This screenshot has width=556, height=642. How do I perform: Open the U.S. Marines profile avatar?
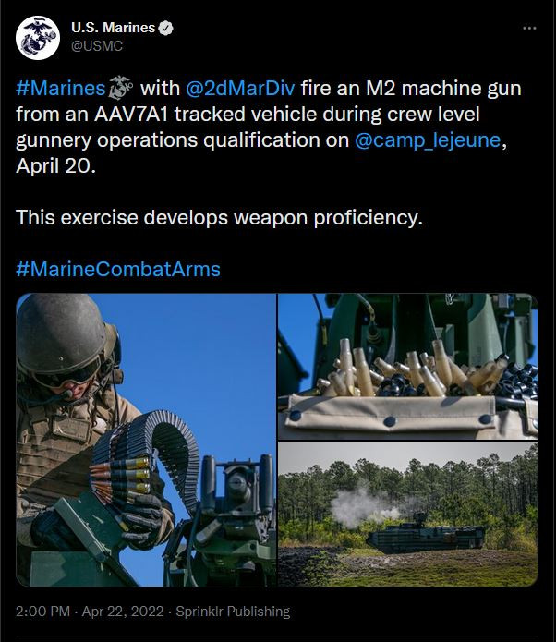pyautogui.click(x=38, y=38)
